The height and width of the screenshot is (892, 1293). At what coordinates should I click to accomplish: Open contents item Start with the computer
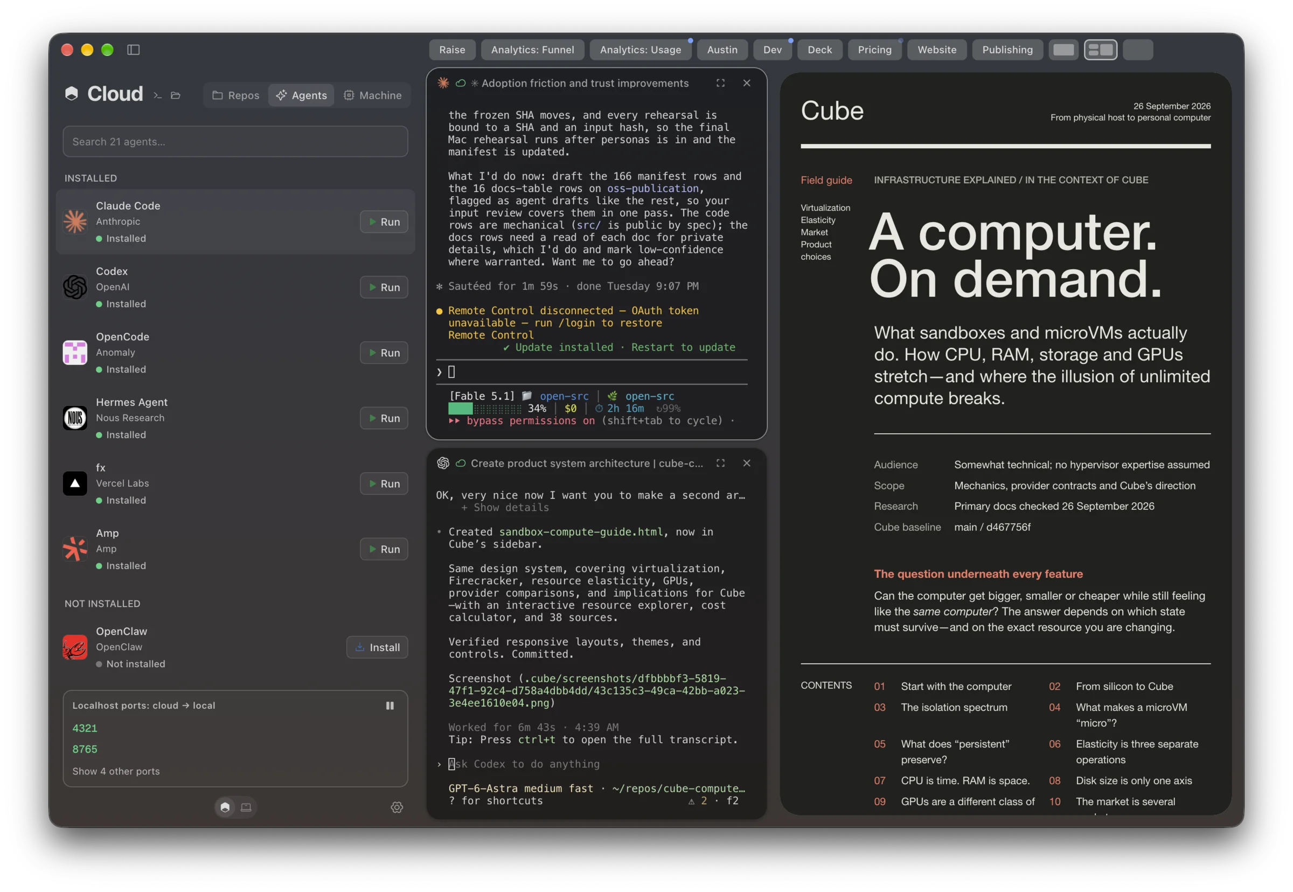click(956, 686)
